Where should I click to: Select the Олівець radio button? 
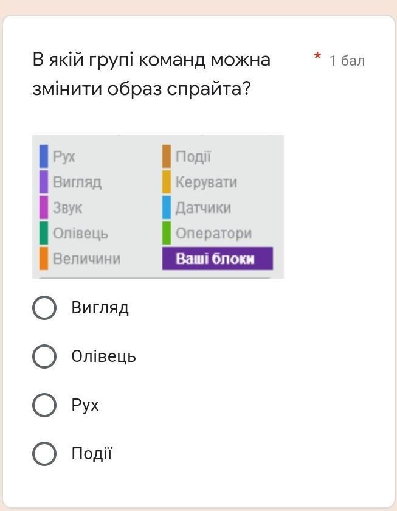tap(44, 356)
